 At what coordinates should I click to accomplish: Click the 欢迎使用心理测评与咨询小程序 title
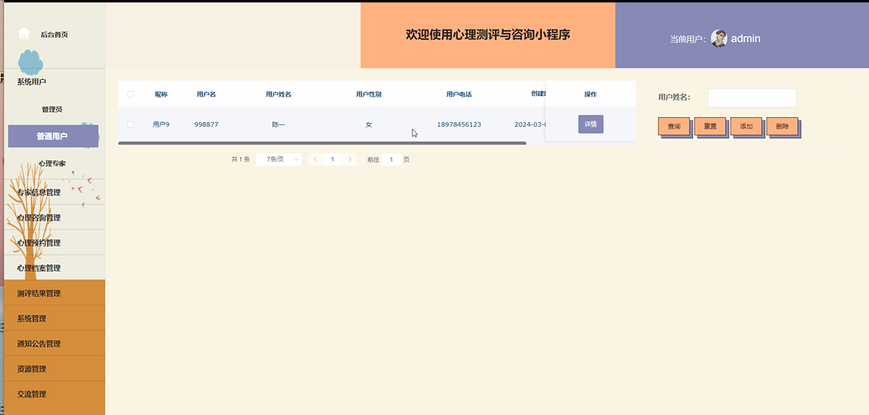(x=487, y=34)
